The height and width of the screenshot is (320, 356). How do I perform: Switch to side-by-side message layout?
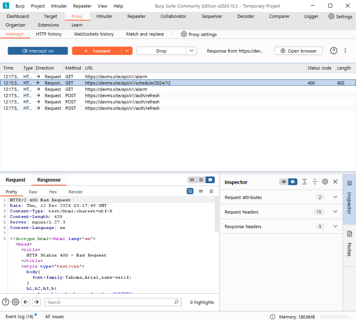point(192,180)
